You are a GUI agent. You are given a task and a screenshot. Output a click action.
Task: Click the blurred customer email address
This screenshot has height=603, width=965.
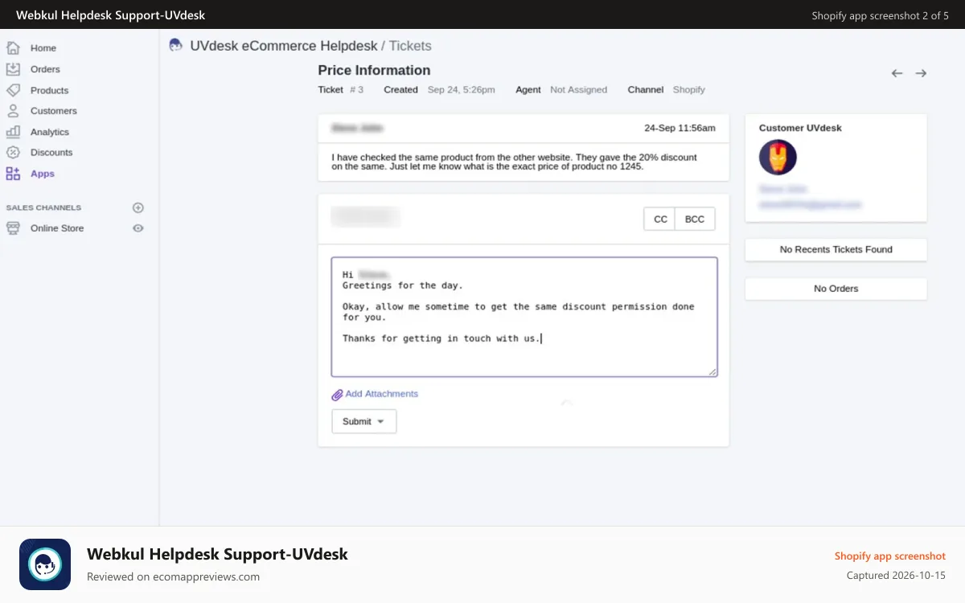[810, 205]
